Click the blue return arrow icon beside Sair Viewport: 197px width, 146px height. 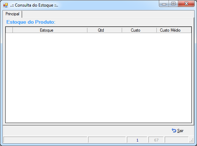174,130
